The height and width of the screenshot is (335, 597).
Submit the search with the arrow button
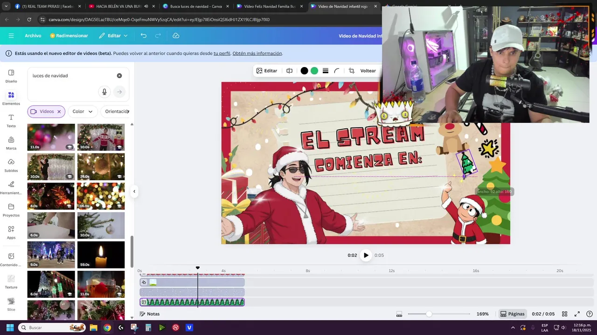pyautogui.click(x=119, y=92)
